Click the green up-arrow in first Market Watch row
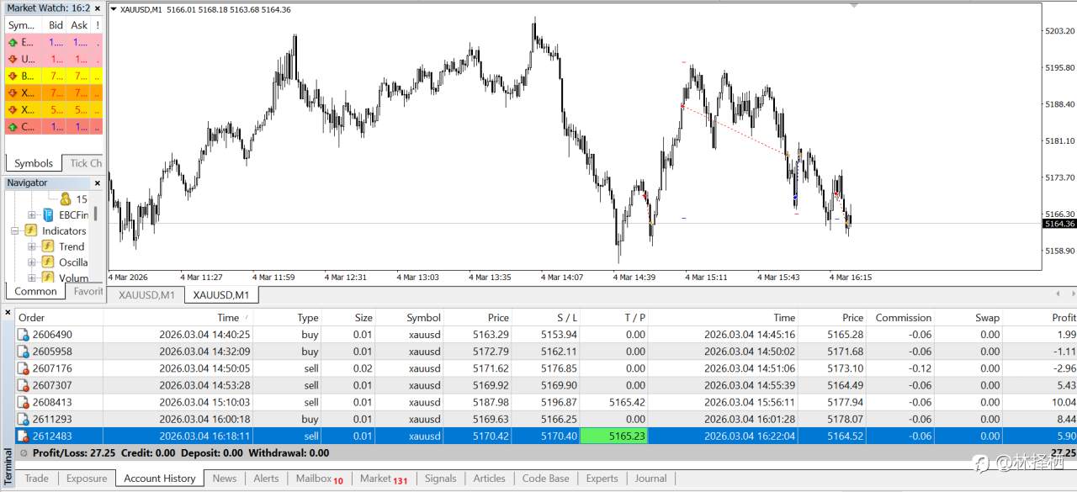Screen dimensions: 1077x492 (x=13, y=42)
